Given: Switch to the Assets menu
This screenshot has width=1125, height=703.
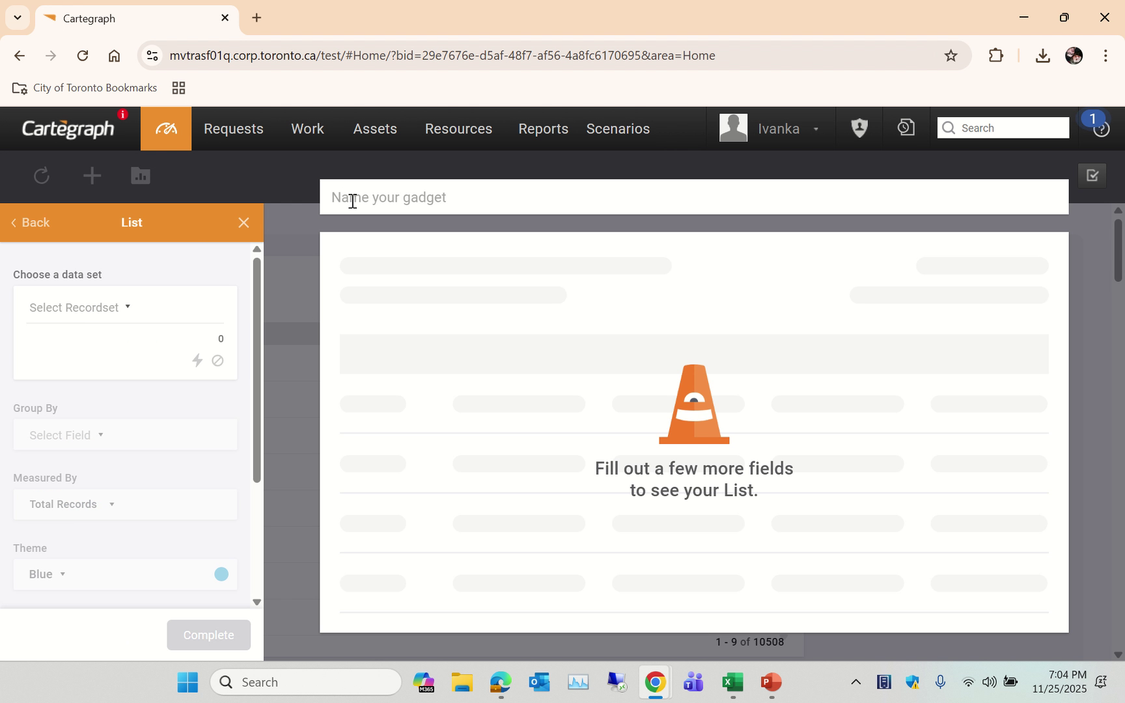Looking at the screenshot, I should (x=374, y=128).
